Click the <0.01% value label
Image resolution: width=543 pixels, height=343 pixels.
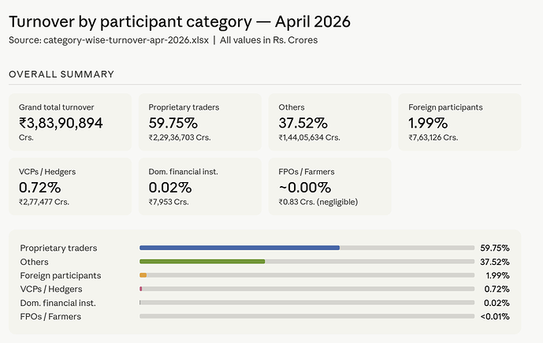(495, 317)
